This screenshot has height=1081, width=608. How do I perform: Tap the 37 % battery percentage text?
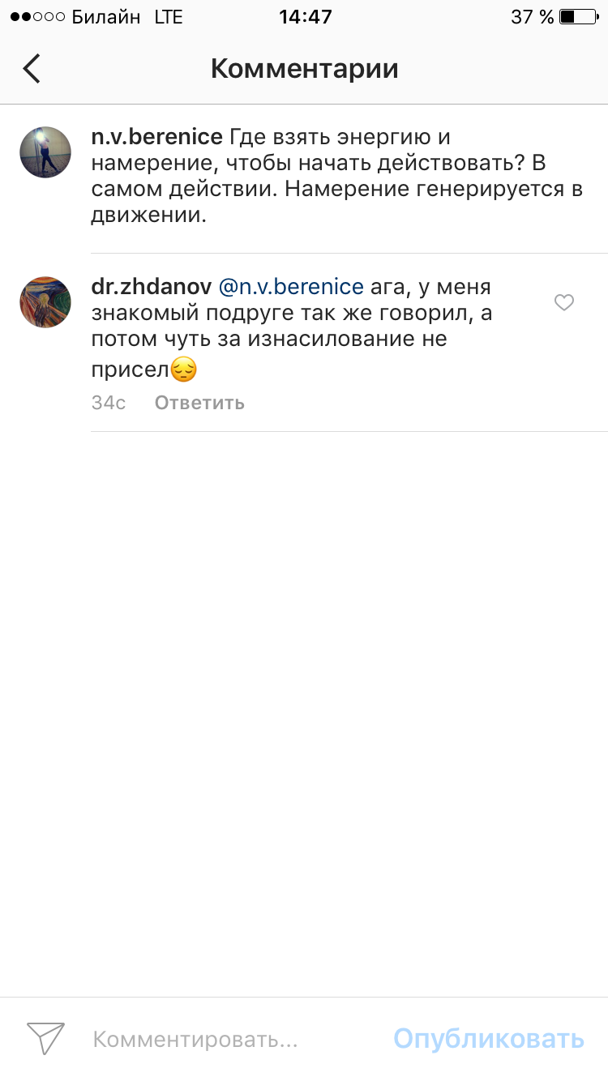pos(533,17)
